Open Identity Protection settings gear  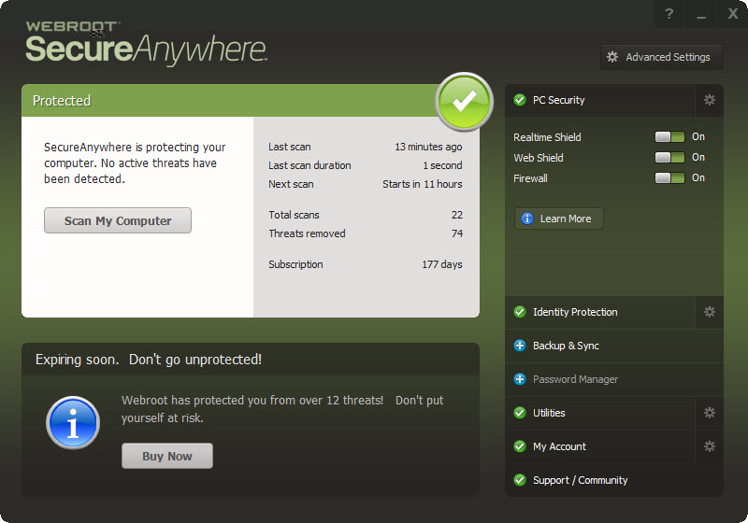tap(710, 312)
